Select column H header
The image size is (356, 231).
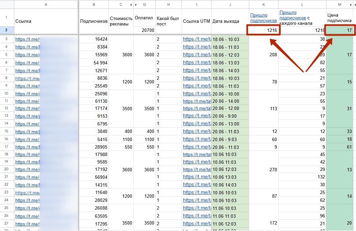(168, 4)
